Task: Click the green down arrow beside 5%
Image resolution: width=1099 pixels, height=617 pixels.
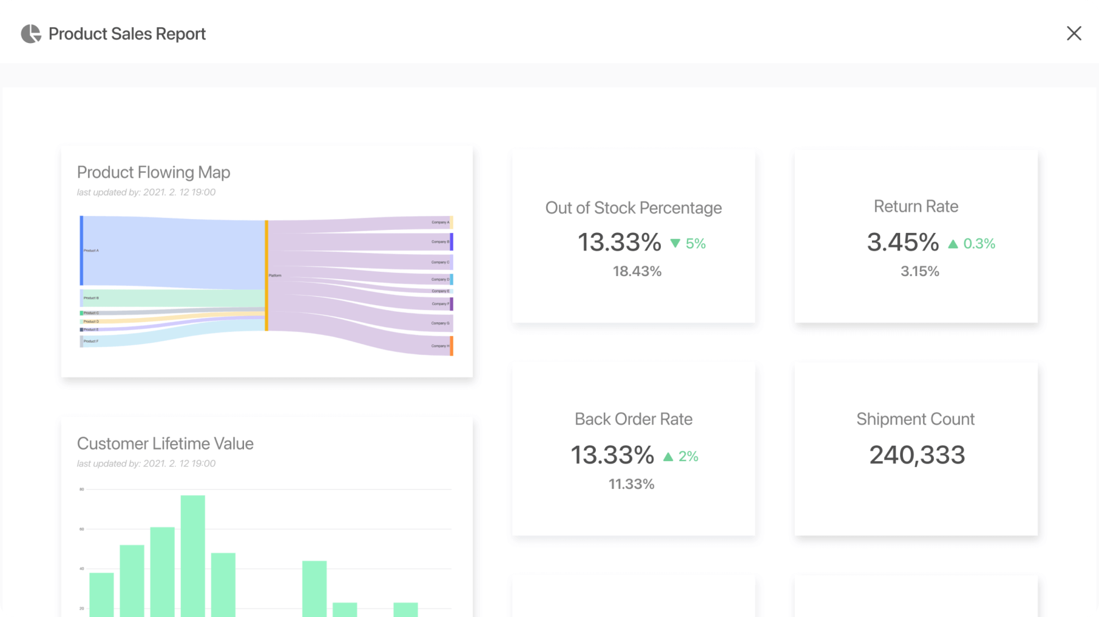Action: click(x=675, y=243)
